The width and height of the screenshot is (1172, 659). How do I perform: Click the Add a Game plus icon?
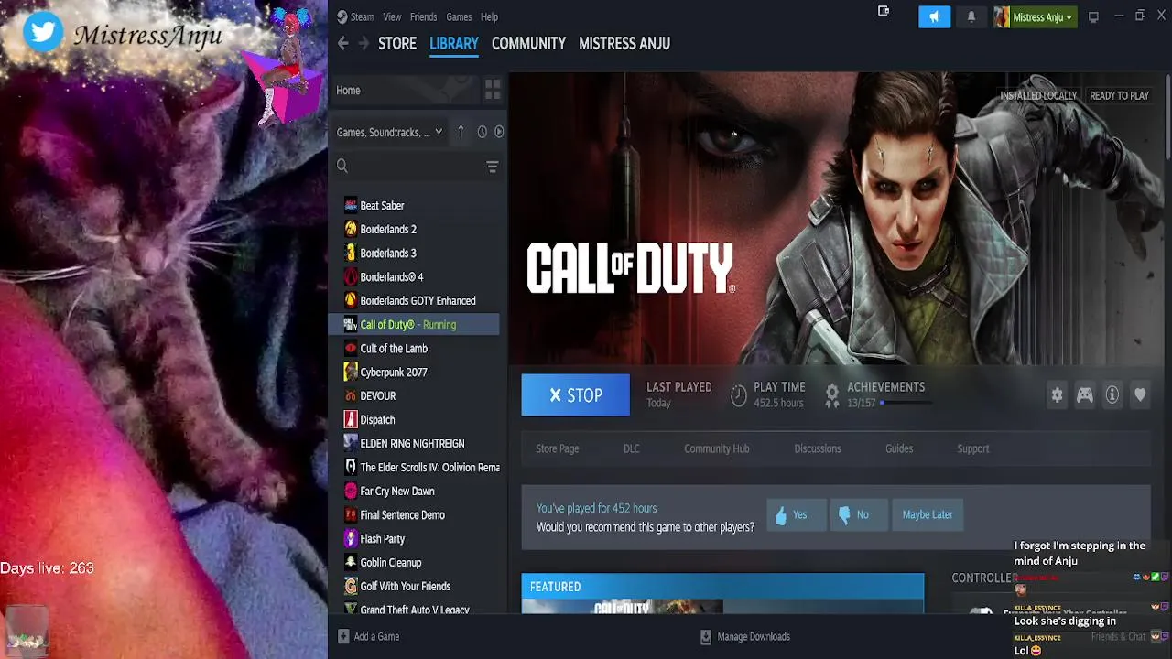click(343, 636)
